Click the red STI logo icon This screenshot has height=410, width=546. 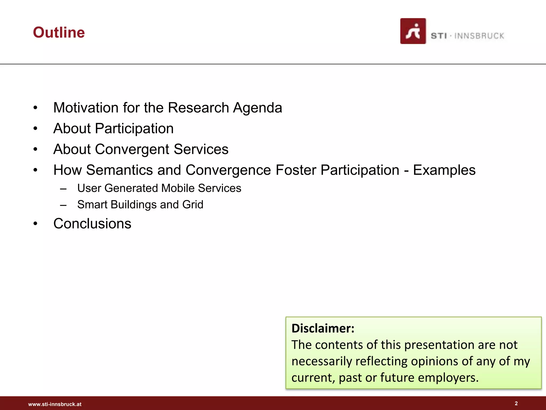(x=413, y=31)
